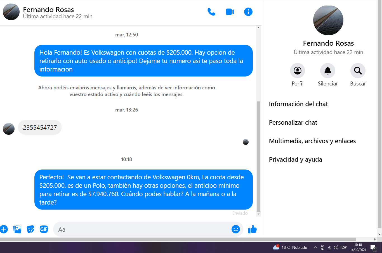
Task: Start a voice call with Fernando Rosas
Action: click(x=211, y=12)
